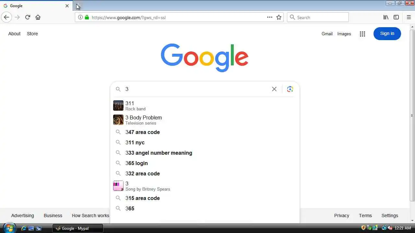415x233 pixels.
Task: Search by image with Google Lens
Action: pyautogui.click(x=290, y=89)
